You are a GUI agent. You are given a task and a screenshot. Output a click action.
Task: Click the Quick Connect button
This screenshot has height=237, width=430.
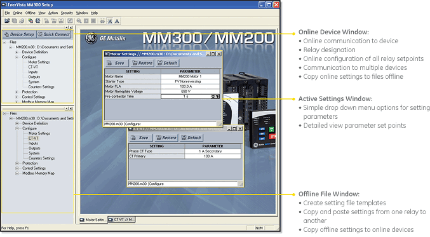(x=54, y=34)
